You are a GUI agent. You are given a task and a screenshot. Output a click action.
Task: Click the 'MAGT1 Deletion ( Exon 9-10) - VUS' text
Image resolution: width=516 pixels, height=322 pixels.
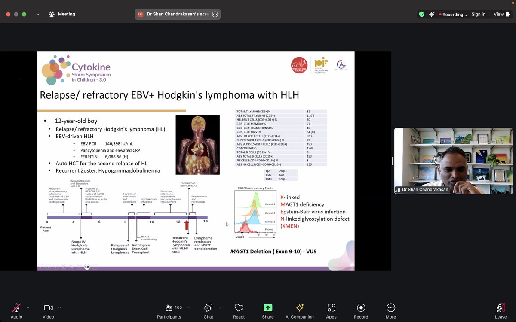tap(273, 251)
